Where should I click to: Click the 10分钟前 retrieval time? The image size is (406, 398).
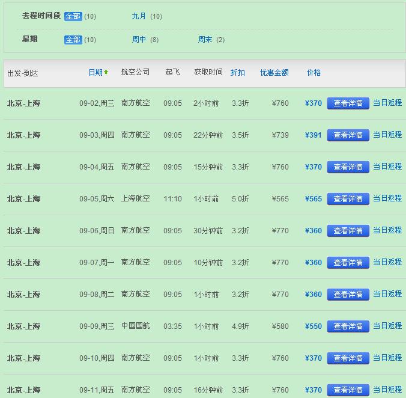tap(208, 263)
